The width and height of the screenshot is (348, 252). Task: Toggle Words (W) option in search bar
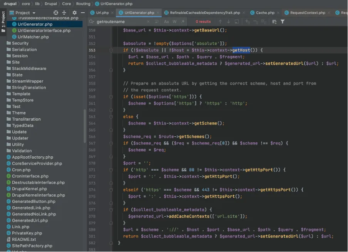[x=175, y=22]
